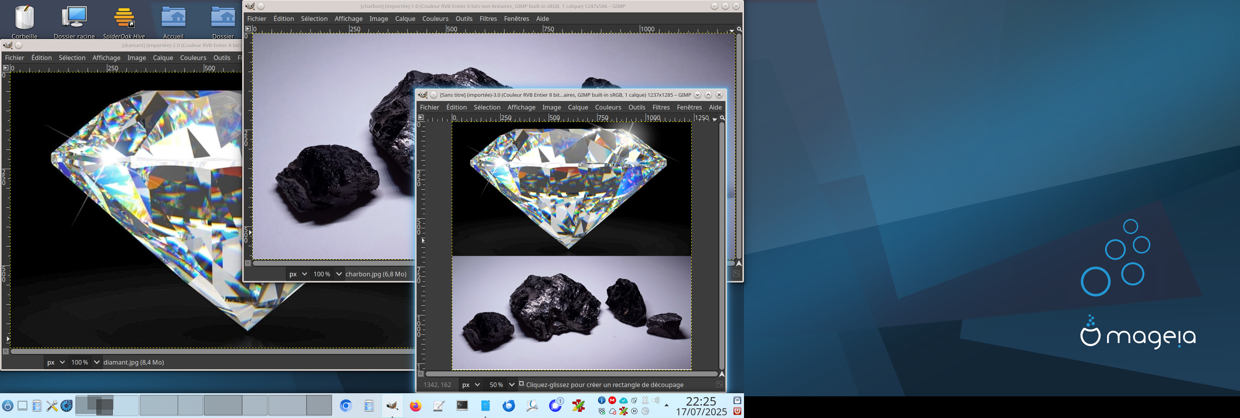Click the show desktop taskbar icon
The width and height of the screenshot is (1240, 418).
coord(22,406)
